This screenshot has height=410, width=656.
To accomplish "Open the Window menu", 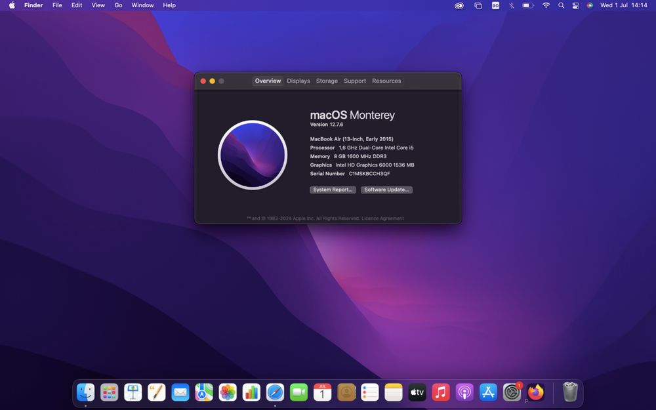I will [x=142, y=5].
